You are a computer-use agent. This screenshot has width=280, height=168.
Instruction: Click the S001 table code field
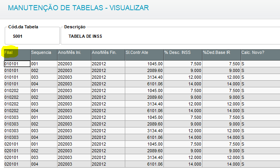point(32,36)
